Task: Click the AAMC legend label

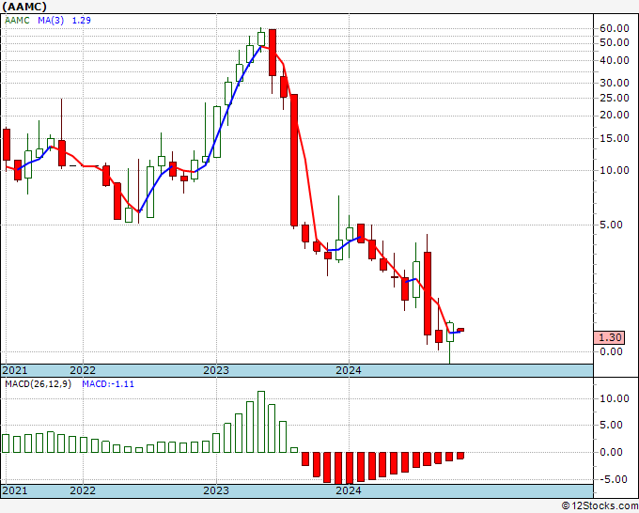Action: pos(17,21)
